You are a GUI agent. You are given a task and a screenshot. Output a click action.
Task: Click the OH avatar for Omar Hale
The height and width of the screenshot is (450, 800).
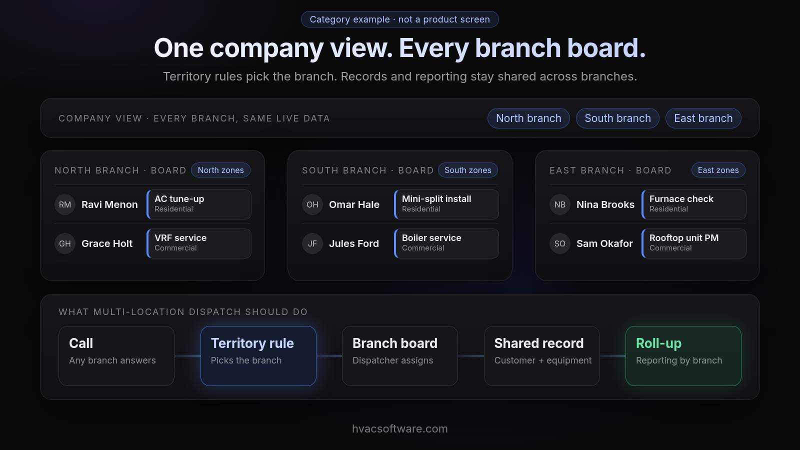click(x=312, y=204)
